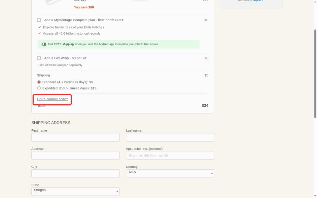Image resolution: width=317 pixels, height=198 pixels.
Task: Focus the Last name field
Action: [x=170, y=137]
